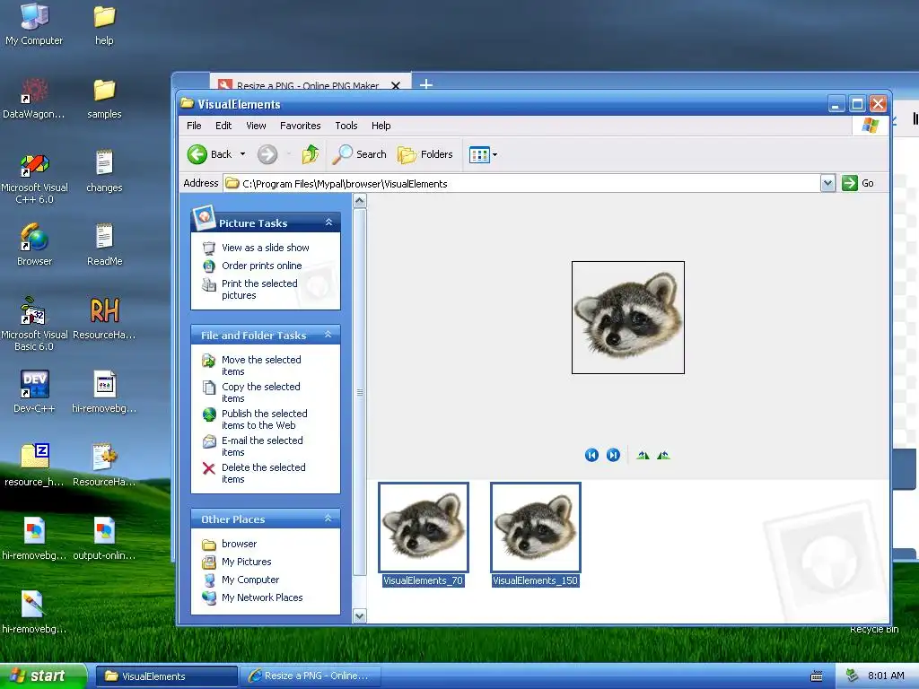Click Move the selected items
This screenshot has width=919, height=689.
pyautogui.click(x=261, y=366)
